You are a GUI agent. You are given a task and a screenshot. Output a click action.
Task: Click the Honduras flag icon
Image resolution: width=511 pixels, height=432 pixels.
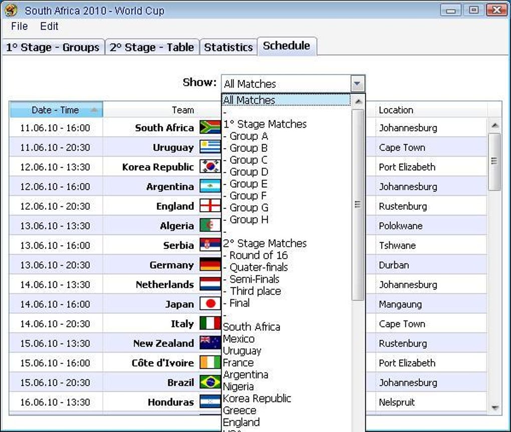pyautogui.click(x=210, y=401)
